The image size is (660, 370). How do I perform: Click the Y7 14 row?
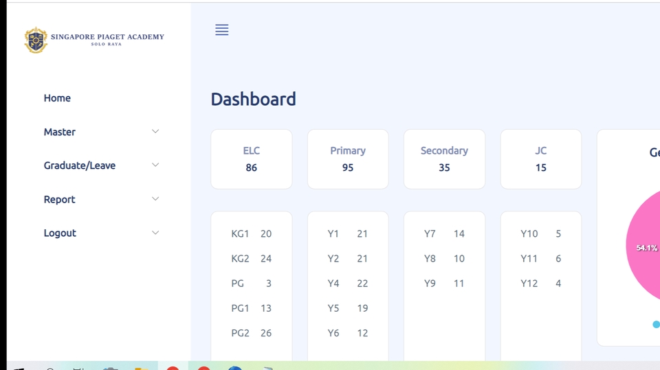[445, 234]
